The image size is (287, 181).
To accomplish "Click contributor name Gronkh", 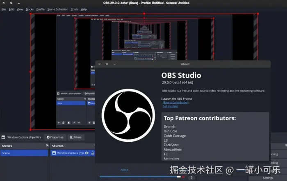I will point(169,127).
